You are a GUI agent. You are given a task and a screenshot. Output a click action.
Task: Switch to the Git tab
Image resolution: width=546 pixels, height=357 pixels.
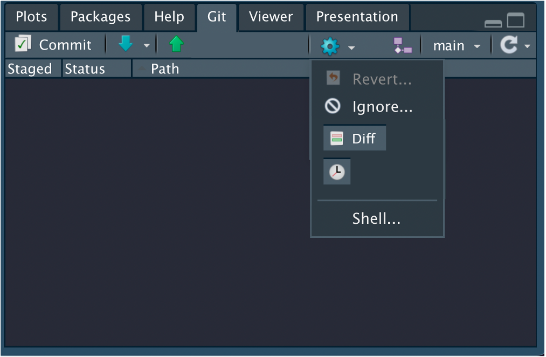click(x=217, y=17)
